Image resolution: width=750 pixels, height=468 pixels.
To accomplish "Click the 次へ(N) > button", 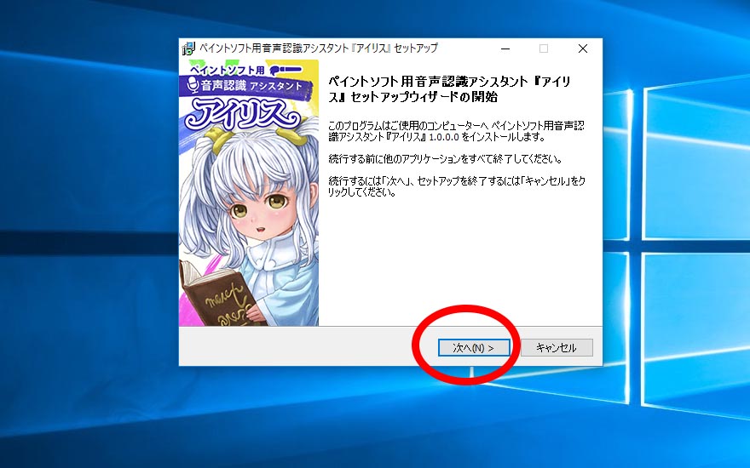I will pyautogui.click(x=474, y=348).
